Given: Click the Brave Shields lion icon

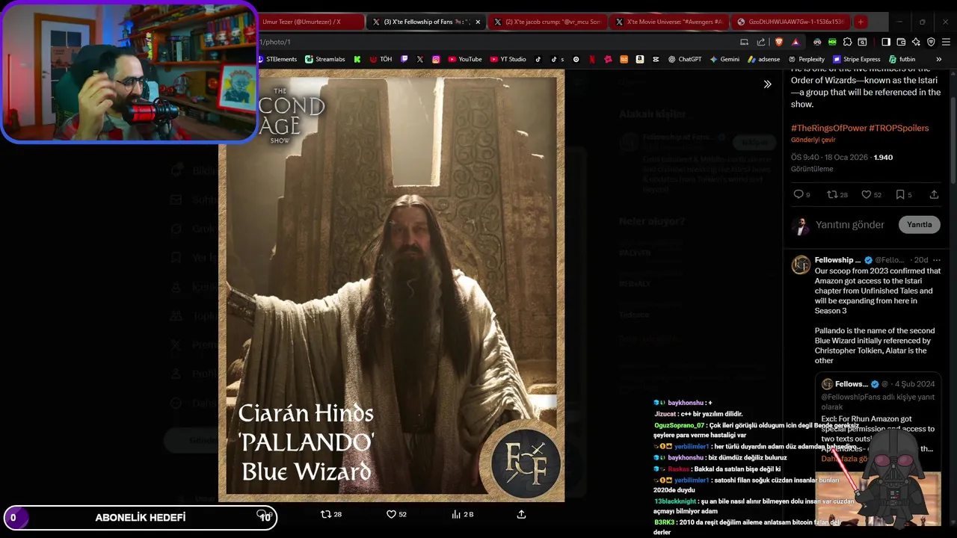Looking at the screenshot, I should pyautogui.click(x=779, y=42).
